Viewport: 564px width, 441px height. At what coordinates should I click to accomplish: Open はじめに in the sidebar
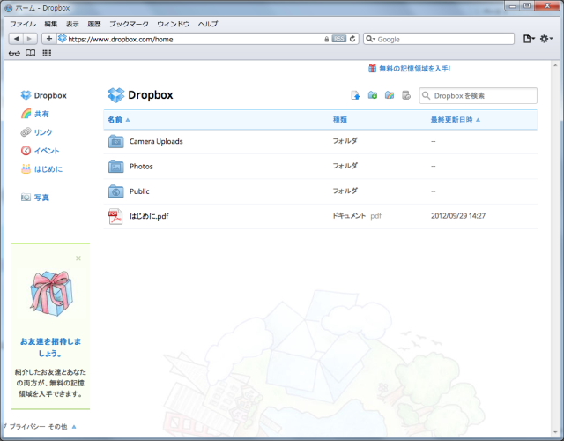(41, 168)
